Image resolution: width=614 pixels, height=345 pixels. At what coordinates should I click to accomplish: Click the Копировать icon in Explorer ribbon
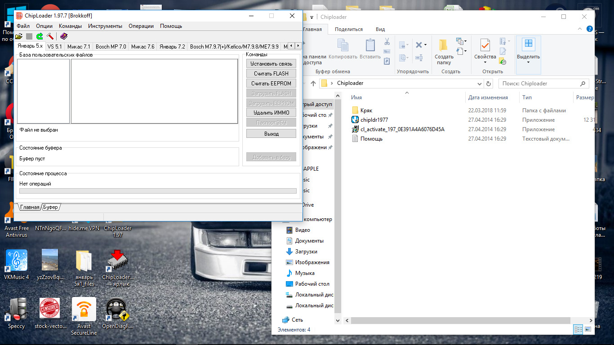click(343, 45)
